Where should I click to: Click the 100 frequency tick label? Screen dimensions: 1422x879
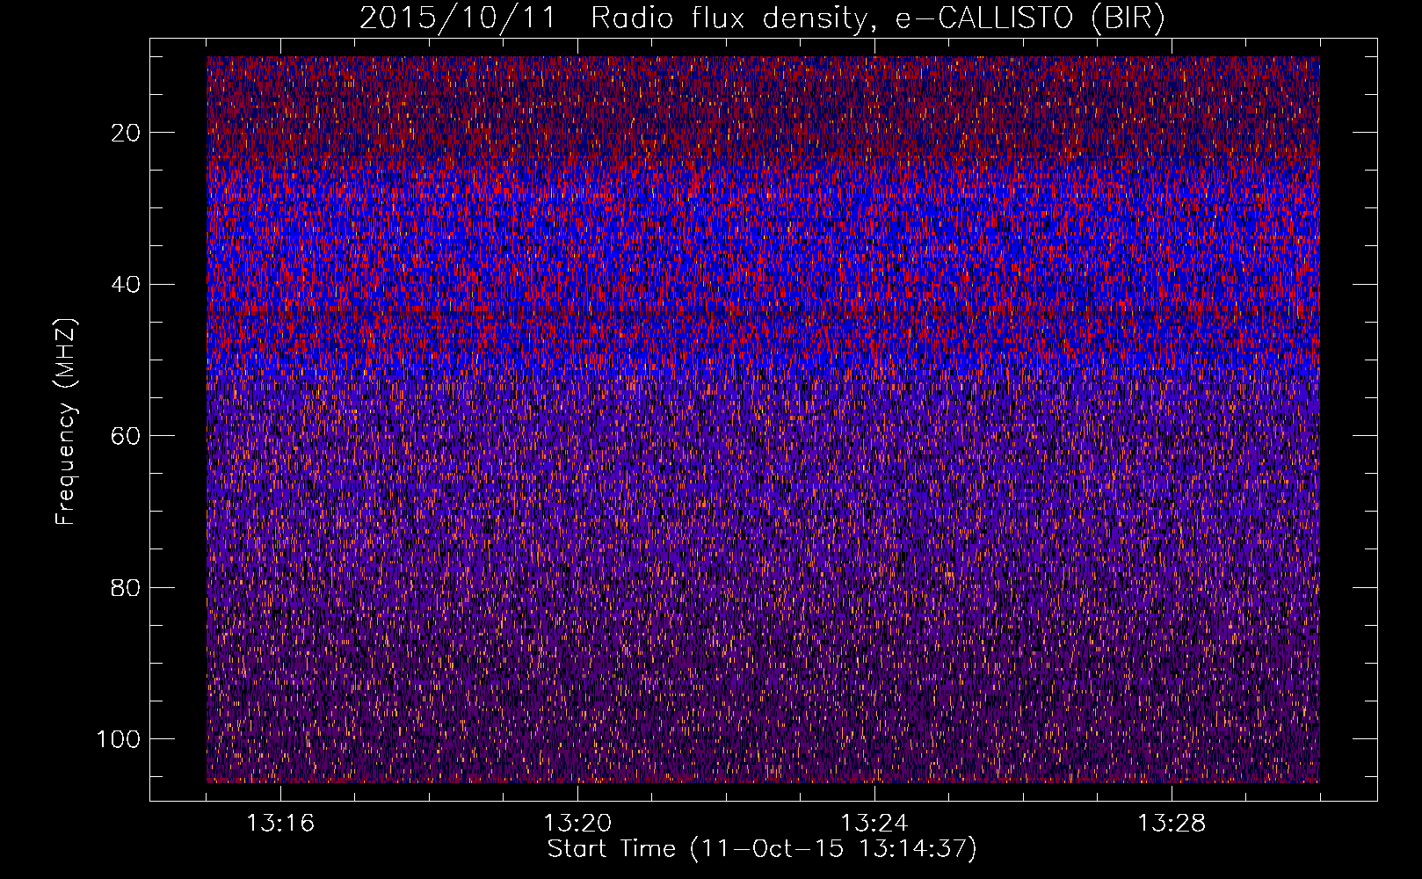click(119, 739)
